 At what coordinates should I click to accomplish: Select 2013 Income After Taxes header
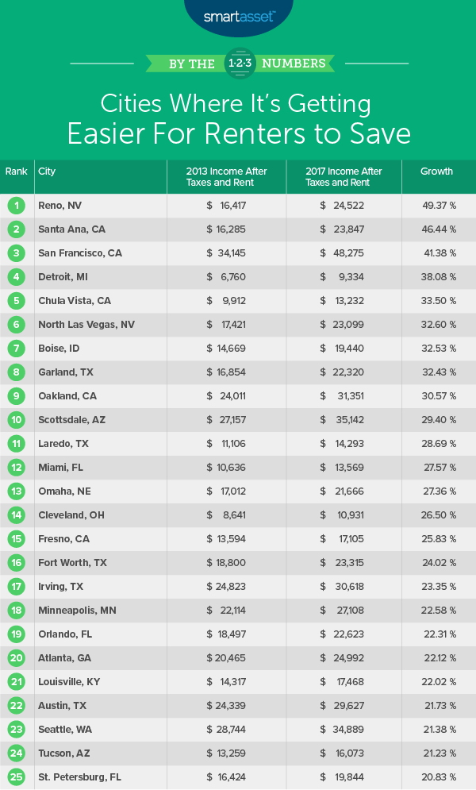[x=226, y=176]
